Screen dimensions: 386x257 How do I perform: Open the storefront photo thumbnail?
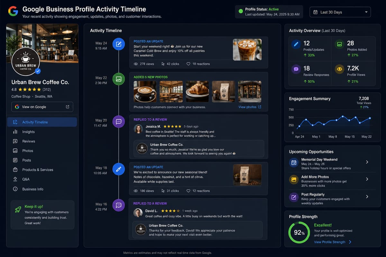pos(250,92)
